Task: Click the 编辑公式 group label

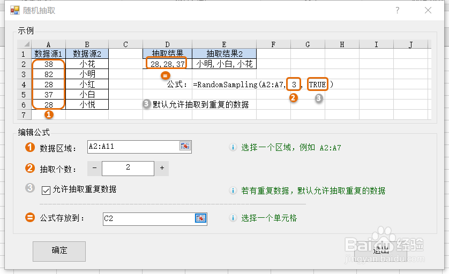Action: tap(34, 132)
